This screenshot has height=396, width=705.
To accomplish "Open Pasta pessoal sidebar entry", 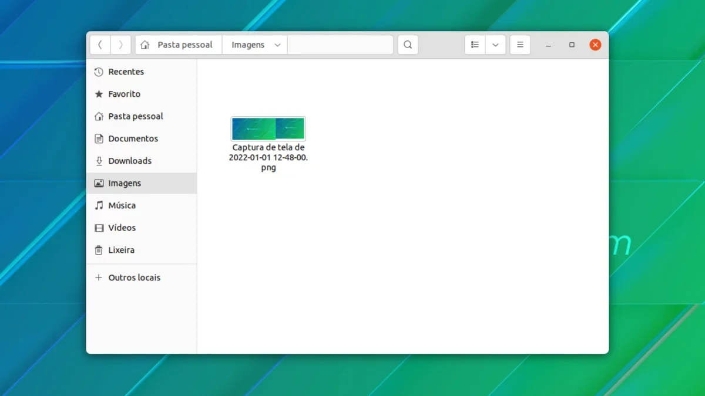I will pyautogui.click(x=142, y=116).
